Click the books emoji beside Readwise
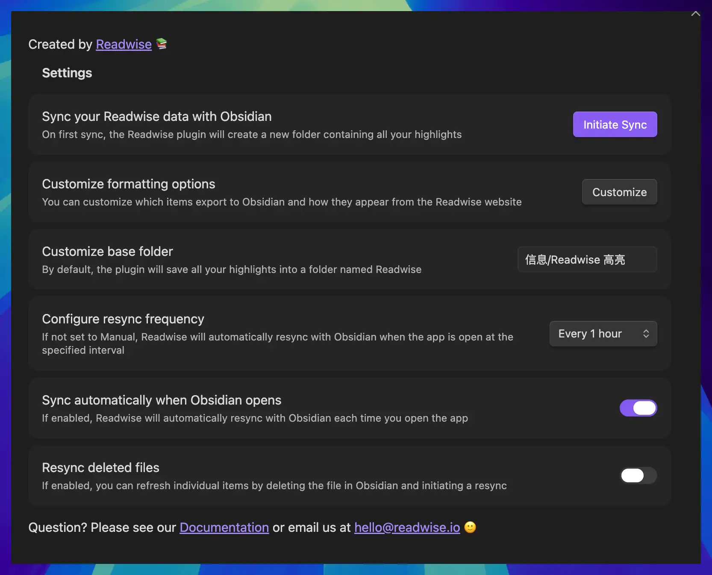This screenshot has width=712, height=575. [161, 44]
